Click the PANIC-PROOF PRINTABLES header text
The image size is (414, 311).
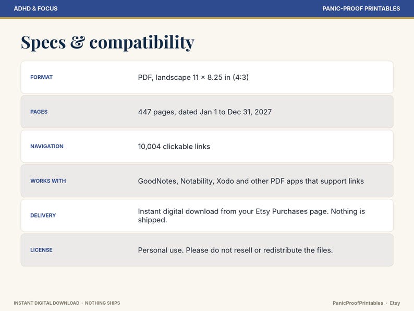pyautogui.click(x=361, y=8)
